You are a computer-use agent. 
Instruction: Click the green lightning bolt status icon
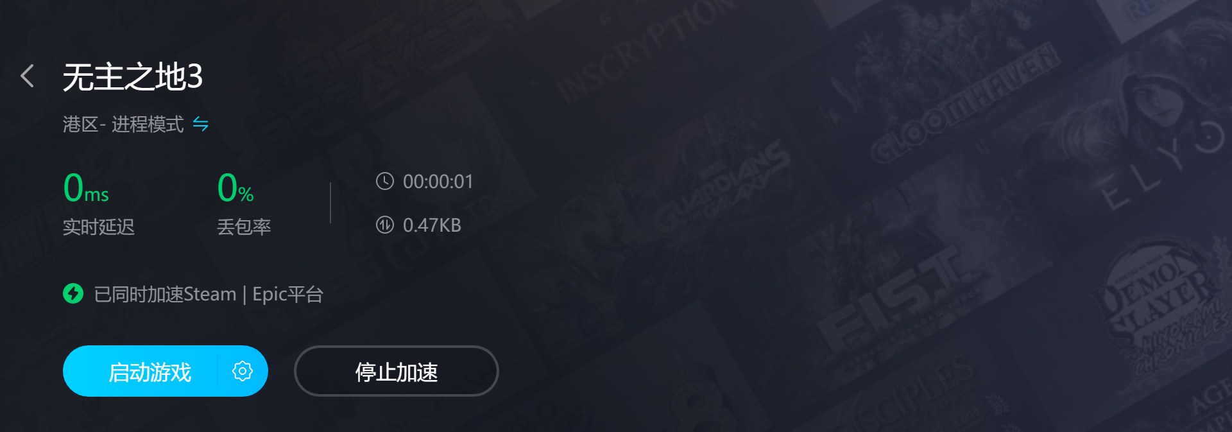tap(73, 293)
